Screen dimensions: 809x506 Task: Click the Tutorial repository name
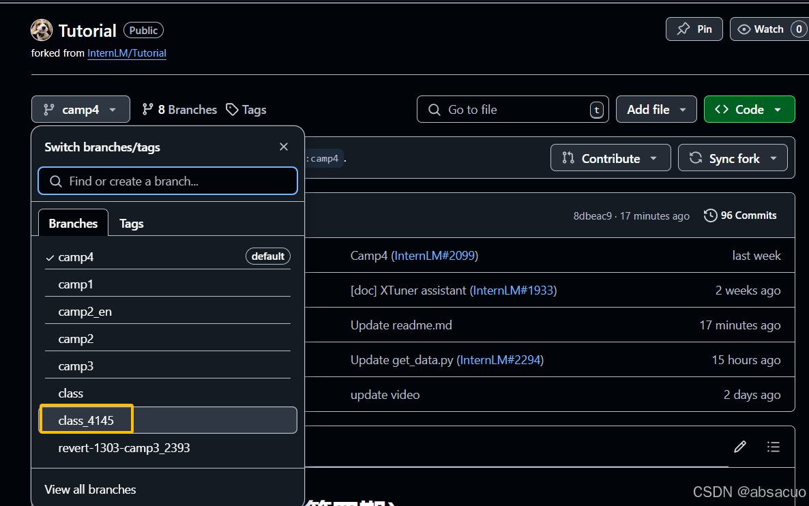pos(87,31)
